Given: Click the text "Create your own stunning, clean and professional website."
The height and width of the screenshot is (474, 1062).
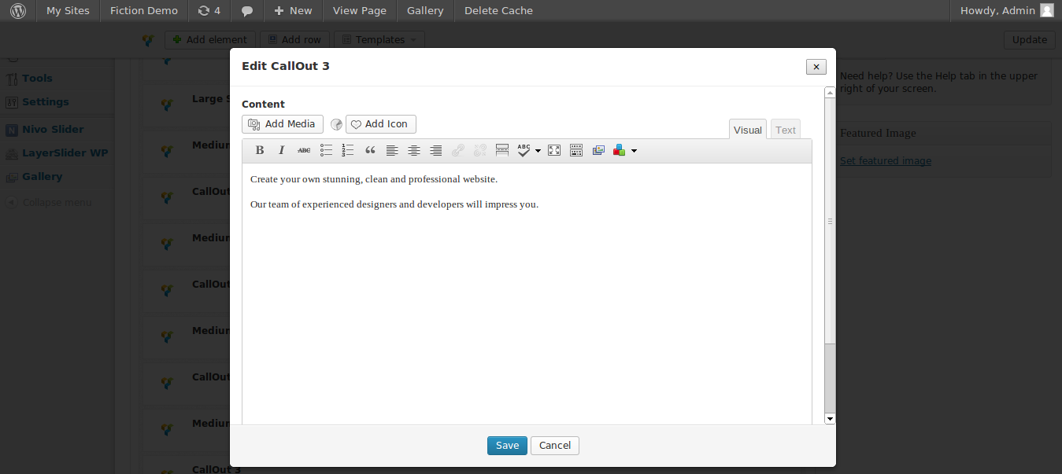Looking at the screenshot, I should [x=374, y=179].
